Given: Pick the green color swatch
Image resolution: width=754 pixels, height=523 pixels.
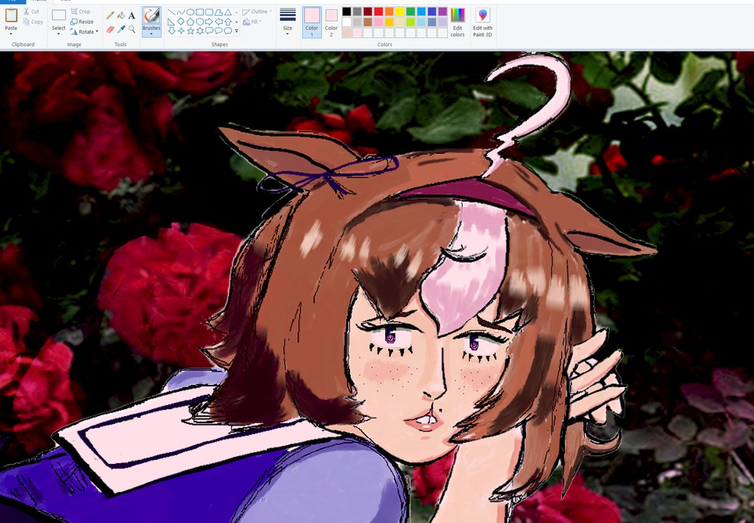Looking at the screenshot, I should click(x=410, y=11).
